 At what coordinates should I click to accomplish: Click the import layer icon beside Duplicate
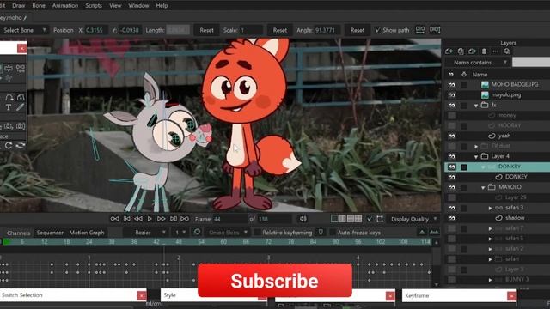pos(472,51)
